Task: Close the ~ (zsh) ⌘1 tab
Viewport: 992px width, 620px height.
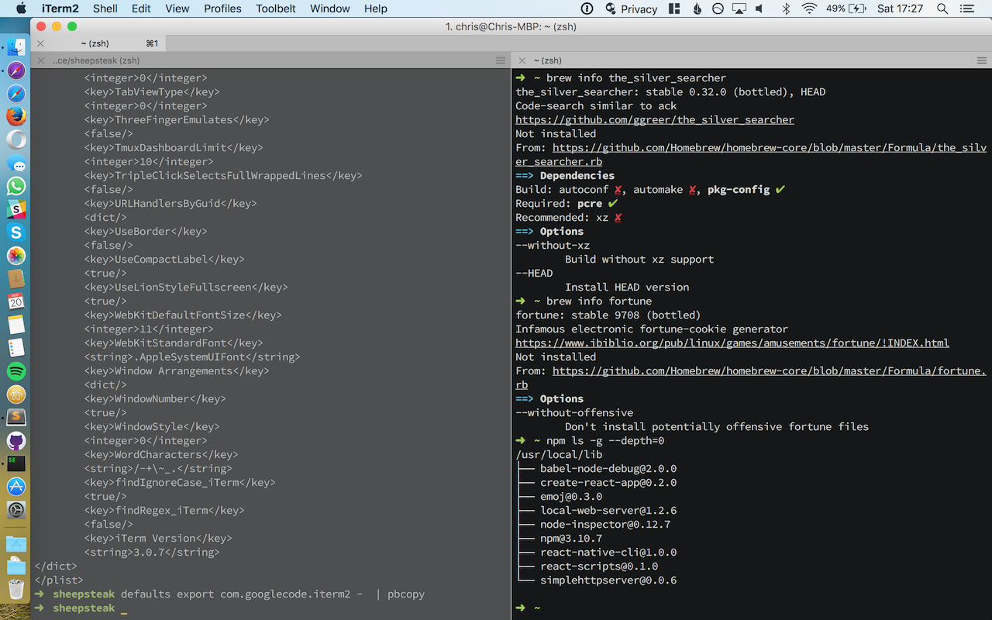Action: tap(40, 43)
